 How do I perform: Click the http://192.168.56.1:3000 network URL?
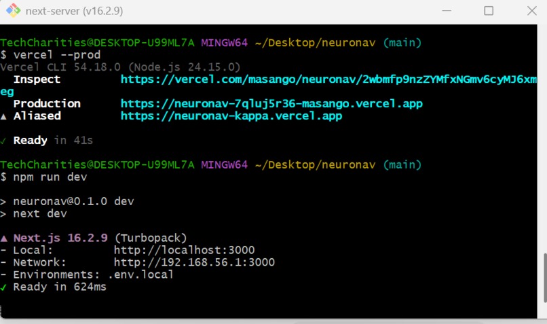point(194,262)
